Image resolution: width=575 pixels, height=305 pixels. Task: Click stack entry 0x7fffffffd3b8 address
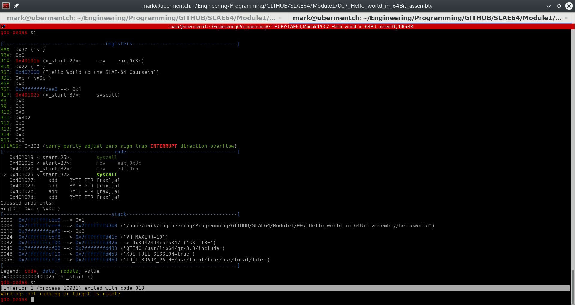click(x=96, y=226)
